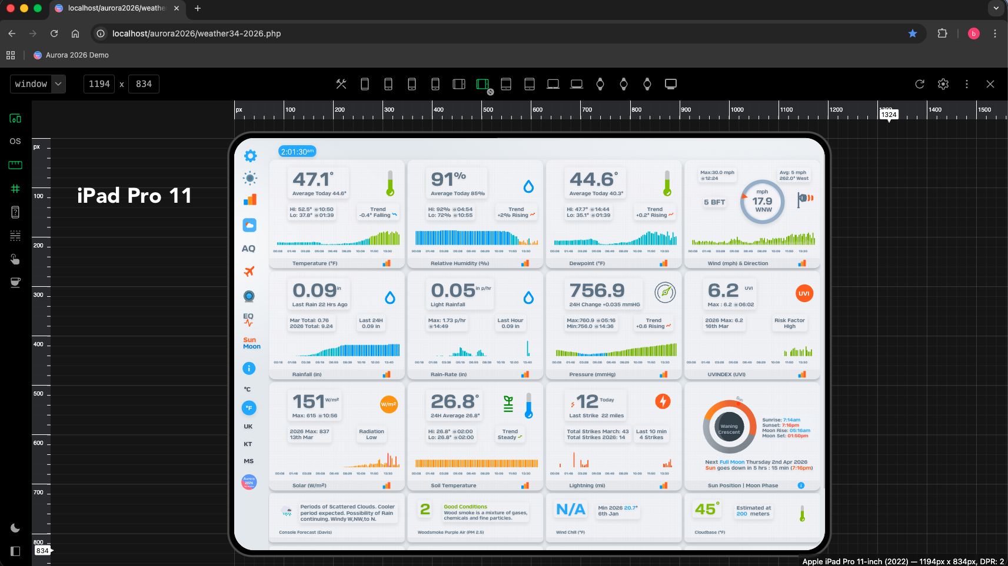
Task: Select the UK units option
Action: 248,427
